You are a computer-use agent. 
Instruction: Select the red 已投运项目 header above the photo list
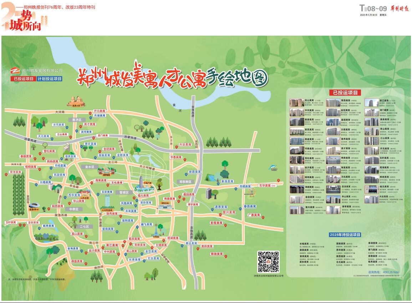[x=345, y=92]
